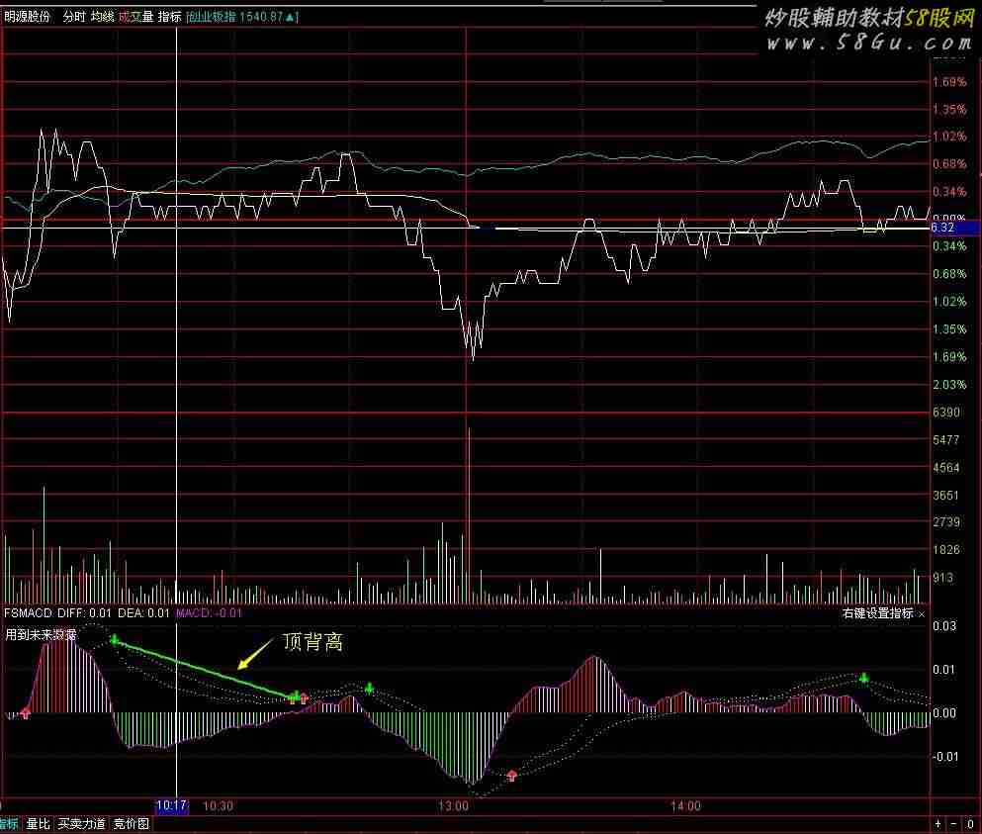Click the 0.03 MACD axis value
Viewport: 982px width, 834px height.
click(943, 626)
